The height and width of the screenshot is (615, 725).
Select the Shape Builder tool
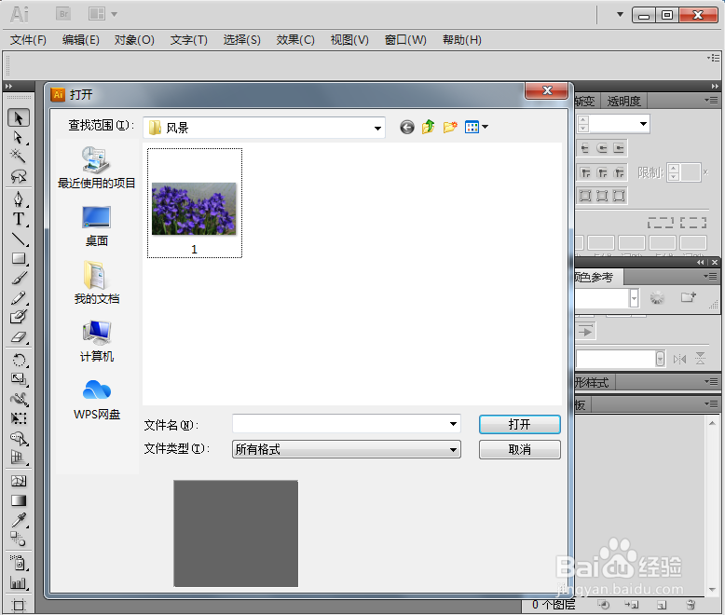(x=19, y=438)
